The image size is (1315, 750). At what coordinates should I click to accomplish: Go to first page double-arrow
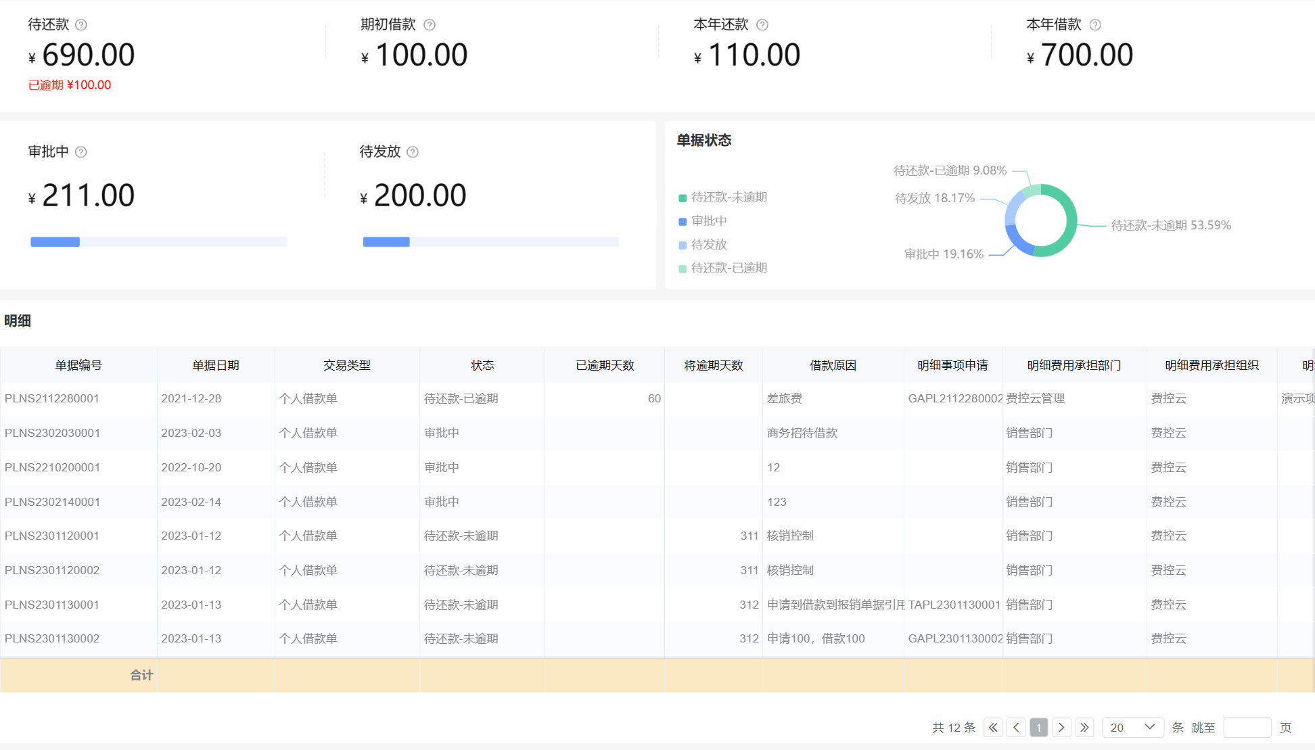pyautogui.click(x=993, y=728)
